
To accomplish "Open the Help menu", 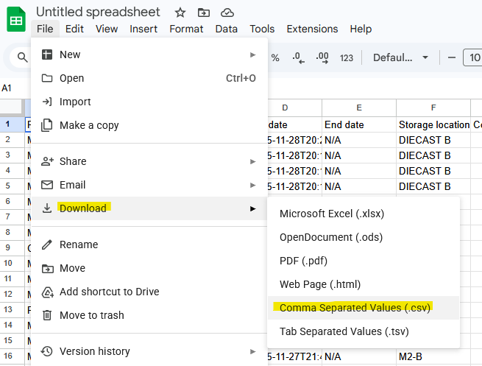I will coord(361,29).
